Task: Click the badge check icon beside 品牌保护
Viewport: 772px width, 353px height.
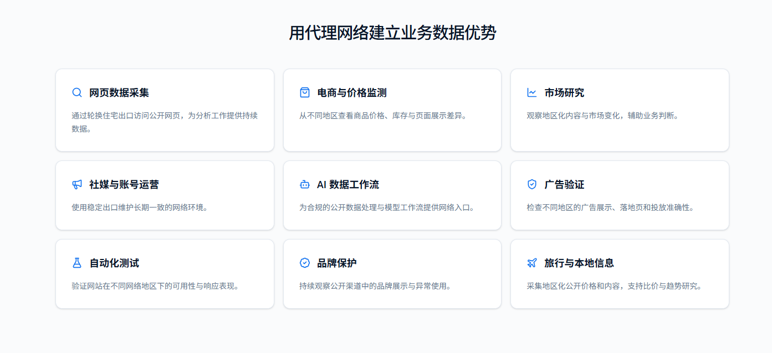Action: click(x=305, y=263)
